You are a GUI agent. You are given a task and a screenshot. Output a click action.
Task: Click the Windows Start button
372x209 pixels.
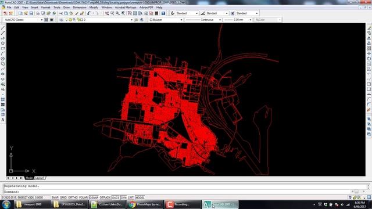6,204
